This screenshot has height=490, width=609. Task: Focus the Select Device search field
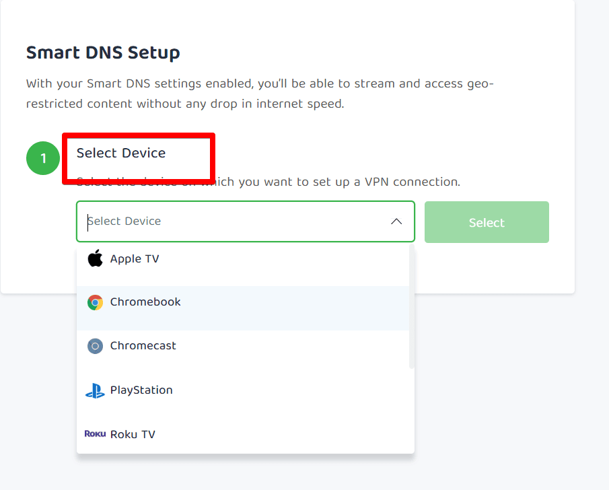[229, 221]
